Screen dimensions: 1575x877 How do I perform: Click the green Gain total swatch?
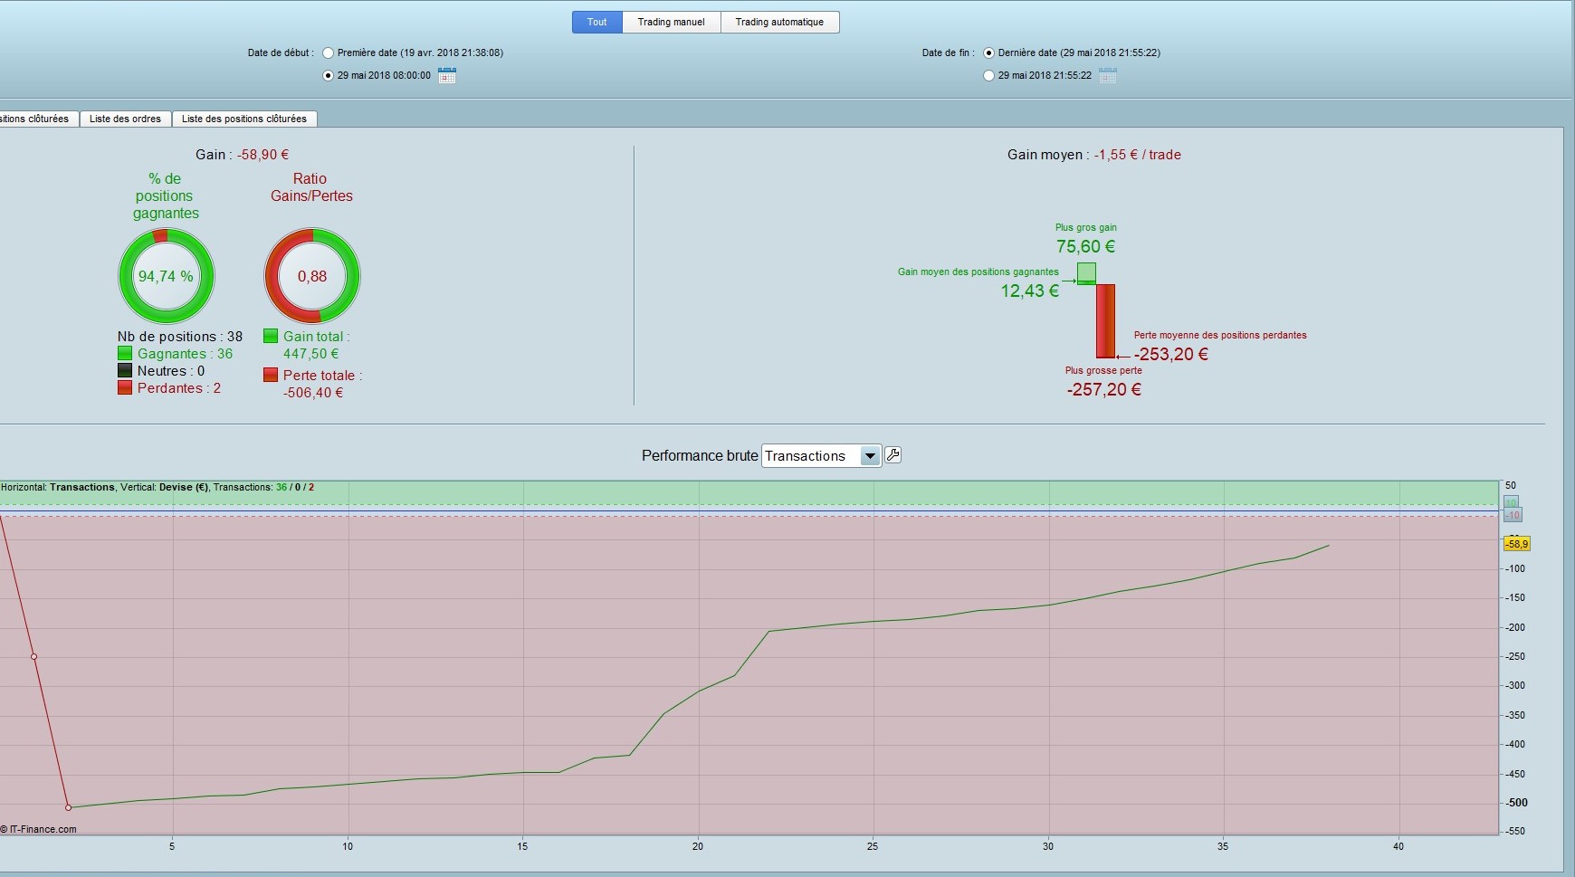click(271, 336)
